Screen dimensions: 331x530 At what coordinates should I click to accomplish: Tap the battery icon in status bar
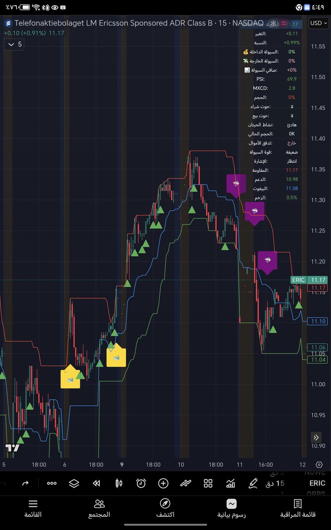coord(25,8)
